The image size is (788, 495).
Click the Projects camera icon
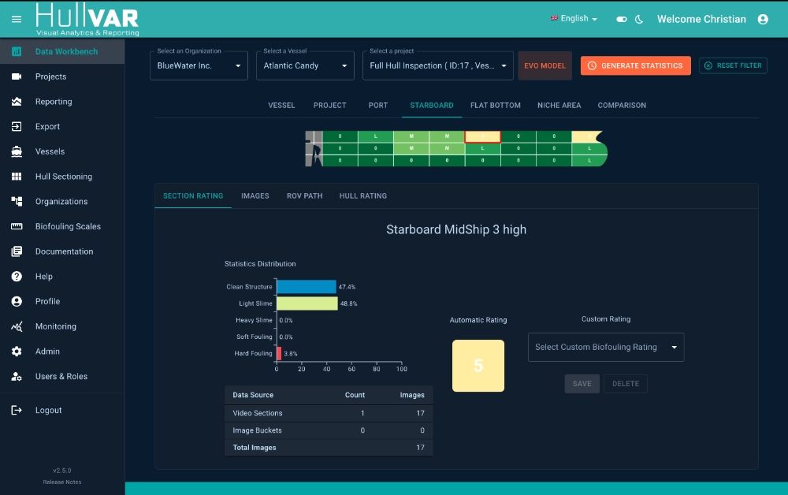point(17,76)
